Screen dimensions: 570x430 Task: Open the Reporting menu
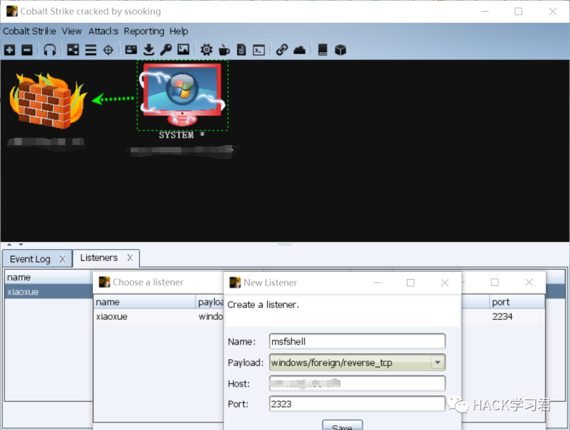click(144, 31)
